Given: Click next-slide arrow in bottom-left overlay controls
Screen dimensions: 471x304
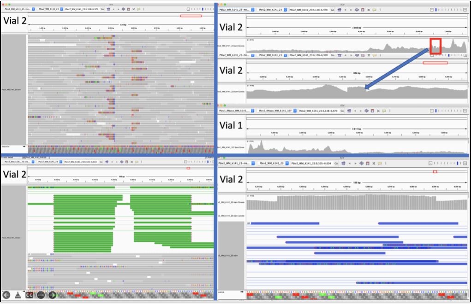Looking at the screenshot, I should point(52,295).
